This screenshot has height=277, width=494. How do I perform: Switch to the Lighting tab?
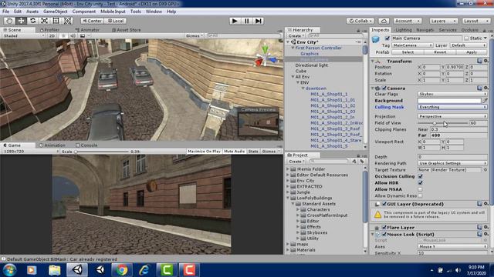403,30
